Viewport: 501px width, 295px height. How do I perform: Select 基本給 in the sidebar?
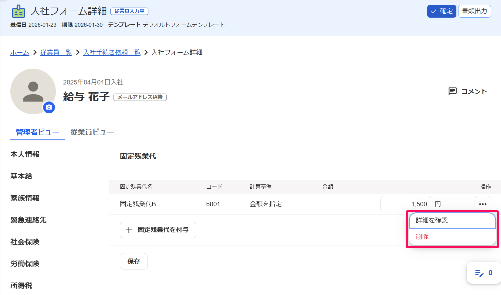coord(21,176)
